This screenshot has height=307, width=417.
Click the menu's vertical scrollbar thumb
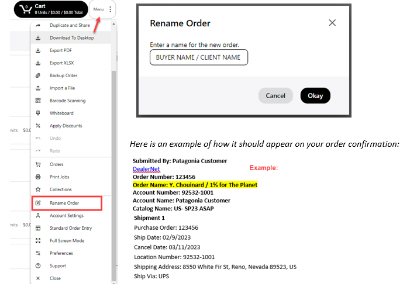(113, 175)
